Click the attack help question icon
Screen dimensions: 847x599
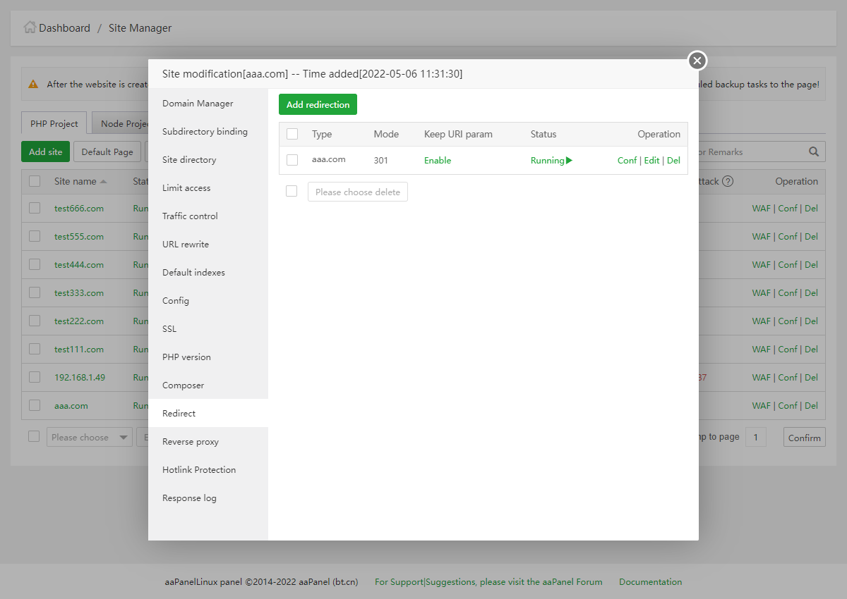[x=728, y=181]
